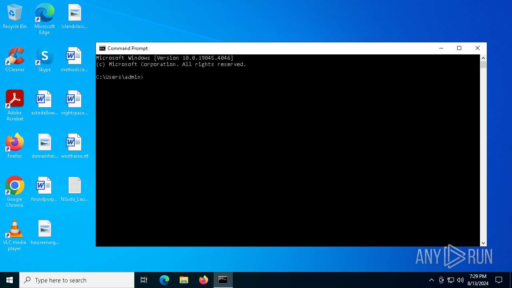
Task: Open the Windows Start menu
Action: (10, 280)
